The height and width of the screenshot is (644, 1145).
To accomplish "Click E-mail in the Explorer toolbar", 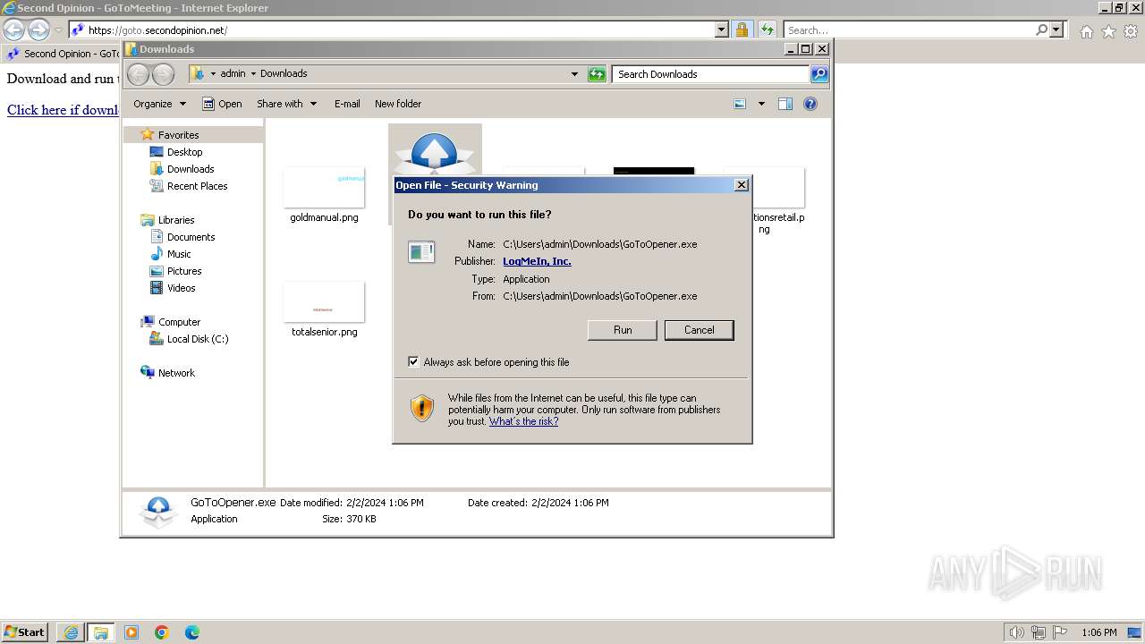I will [x=347, y=104].
